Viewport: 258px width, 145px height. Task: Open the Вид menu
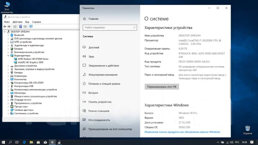coord(27,22)
